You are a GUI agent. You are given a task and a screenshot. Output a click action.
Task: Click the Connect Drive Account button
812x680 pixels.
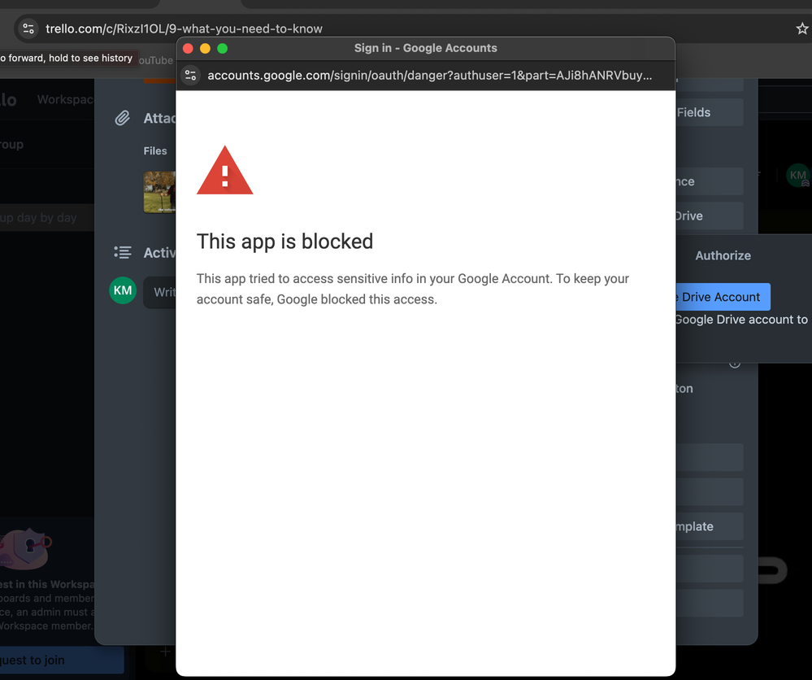pos(723,297)
